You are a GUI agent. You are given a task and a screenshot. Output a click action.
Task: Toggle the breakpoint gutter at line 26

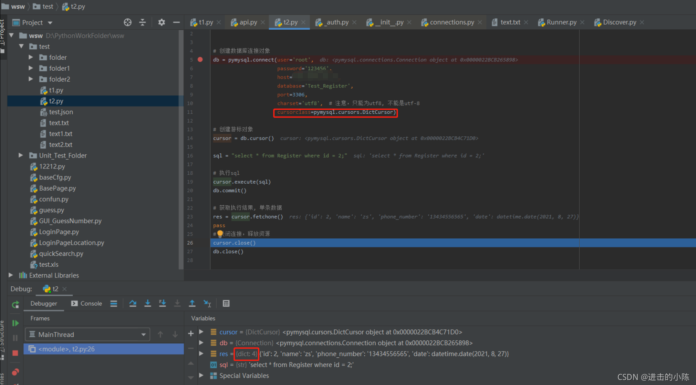200,243
